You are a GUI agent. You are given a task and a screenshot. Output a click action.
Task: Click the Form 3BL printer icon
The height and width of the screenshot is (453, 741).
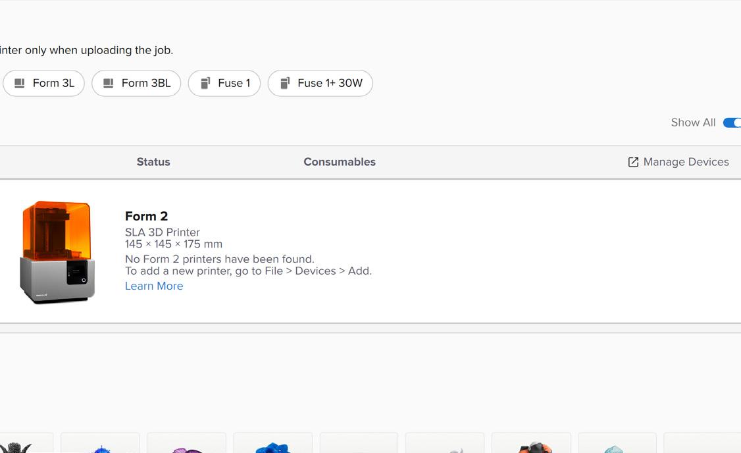tap(108, 83)
